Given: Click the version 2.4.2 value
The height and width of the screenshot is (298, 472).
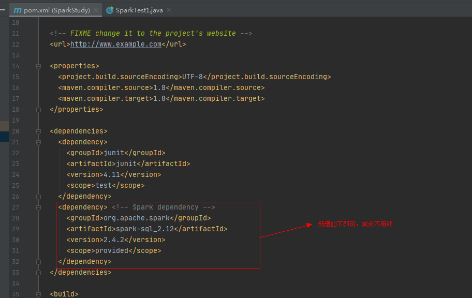Looking at the screenshot, I should point(114,240).
